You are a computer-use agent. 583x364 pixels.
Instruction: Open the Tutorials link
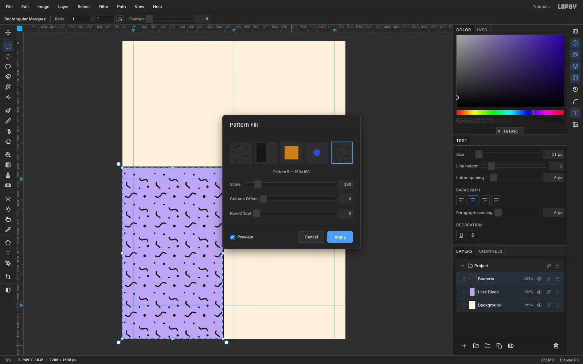(x=541, y=7)
